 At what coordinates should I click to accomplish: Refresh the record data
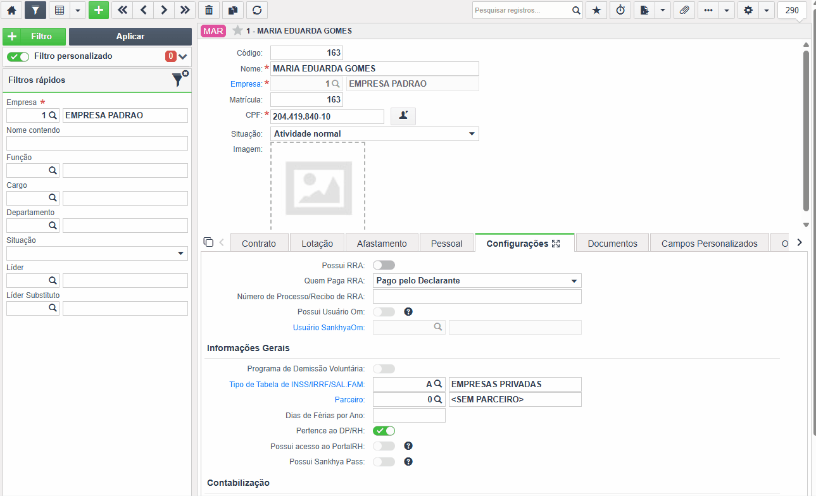256,10
